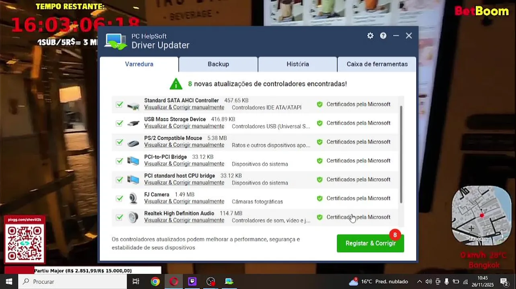The width and height of the screenshot is (516, 289).
Task: Uncheck USB Mass Storage Device checkbox
Action: [119, 123]
